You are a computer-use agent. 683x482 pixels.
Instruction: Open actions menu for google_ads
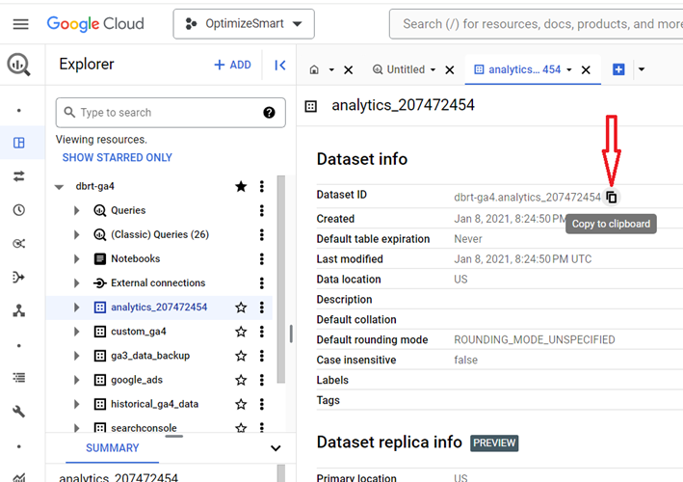262,380
